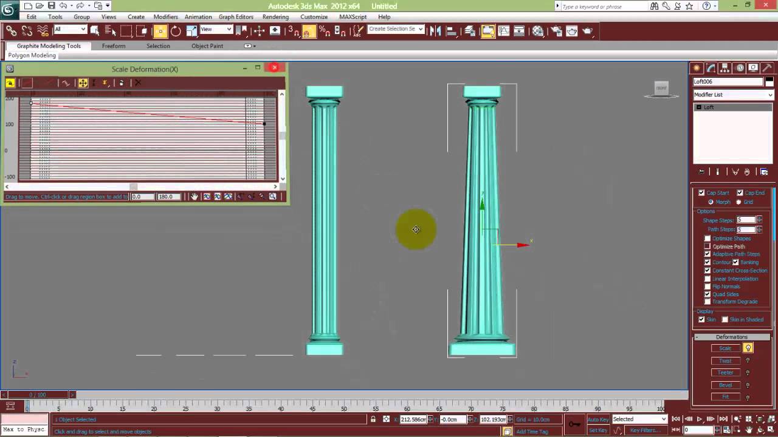This screenshot has width=778, height=437.
Task: Open the Material Editor
Action: click(538, 30)
